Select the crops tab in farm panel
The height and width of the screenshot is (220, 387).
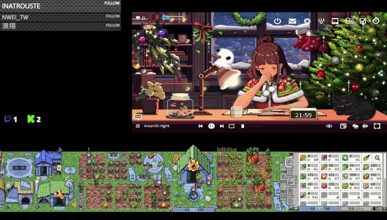point(290,162)
